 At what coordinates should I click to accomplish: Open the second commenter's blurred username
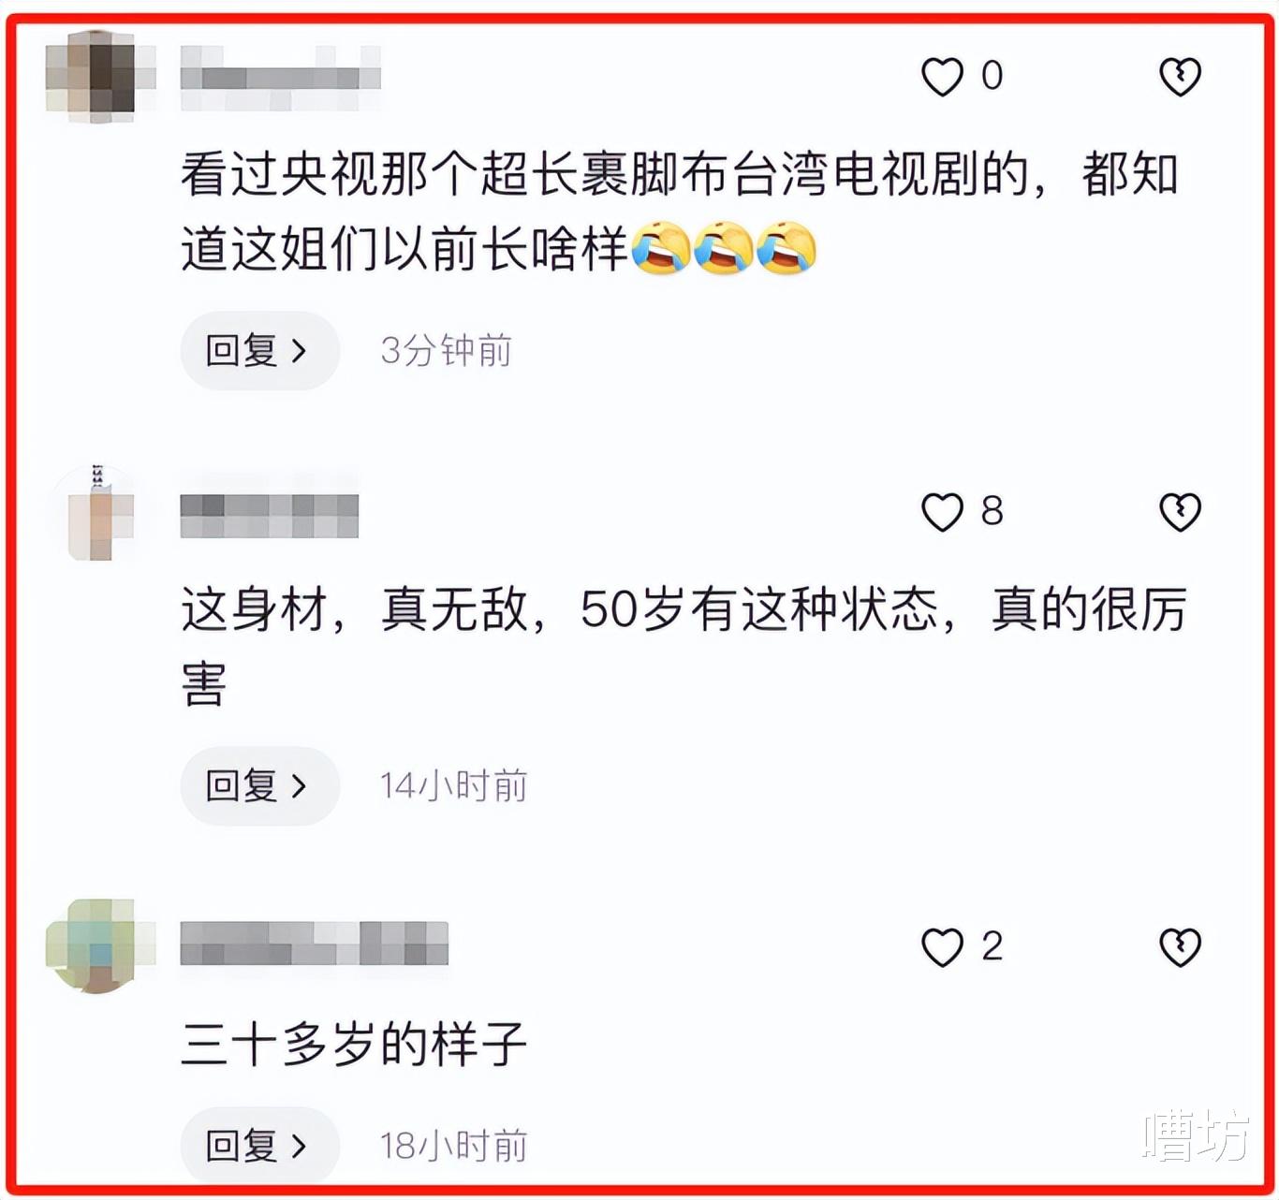coord(270,516)
